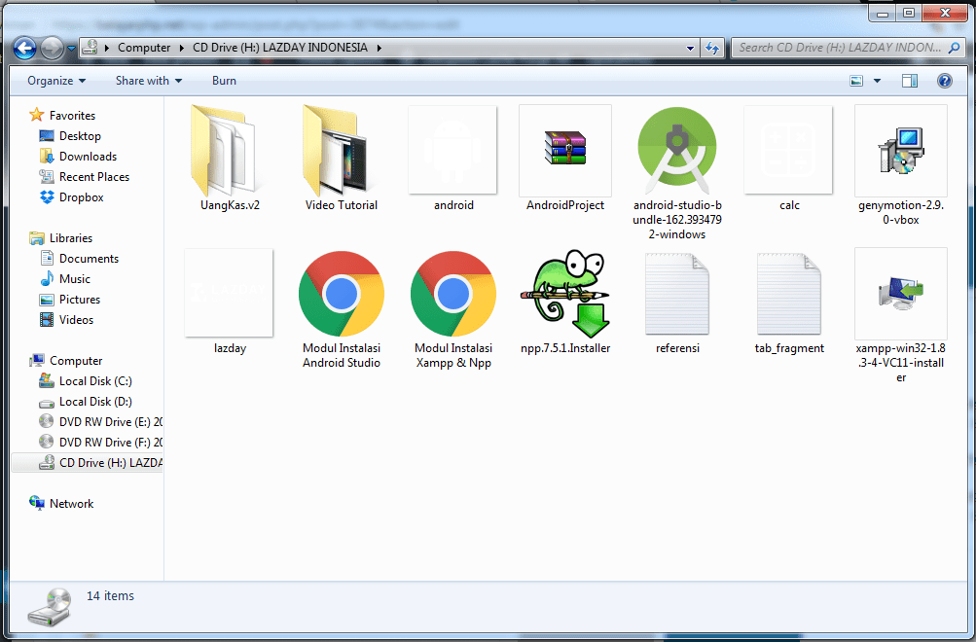Maximize the Explorer window

click(908, 13)
